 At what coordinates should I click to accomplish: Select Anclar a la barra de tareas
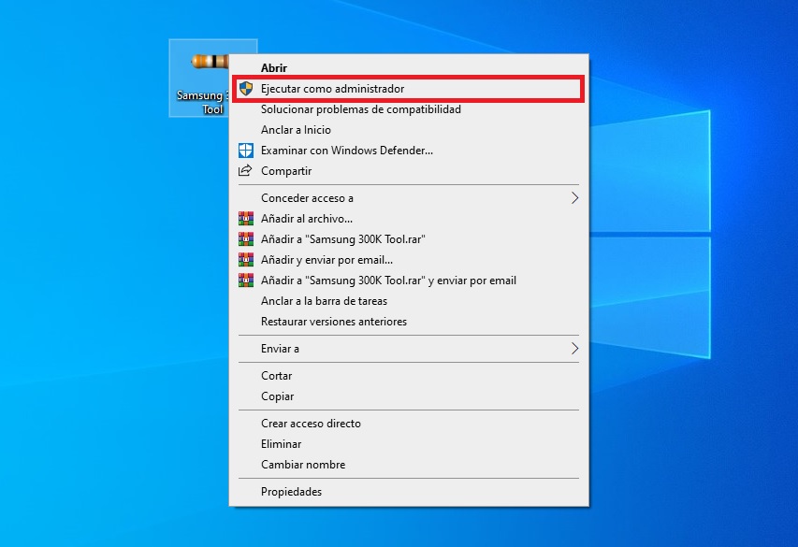point(409,301)
